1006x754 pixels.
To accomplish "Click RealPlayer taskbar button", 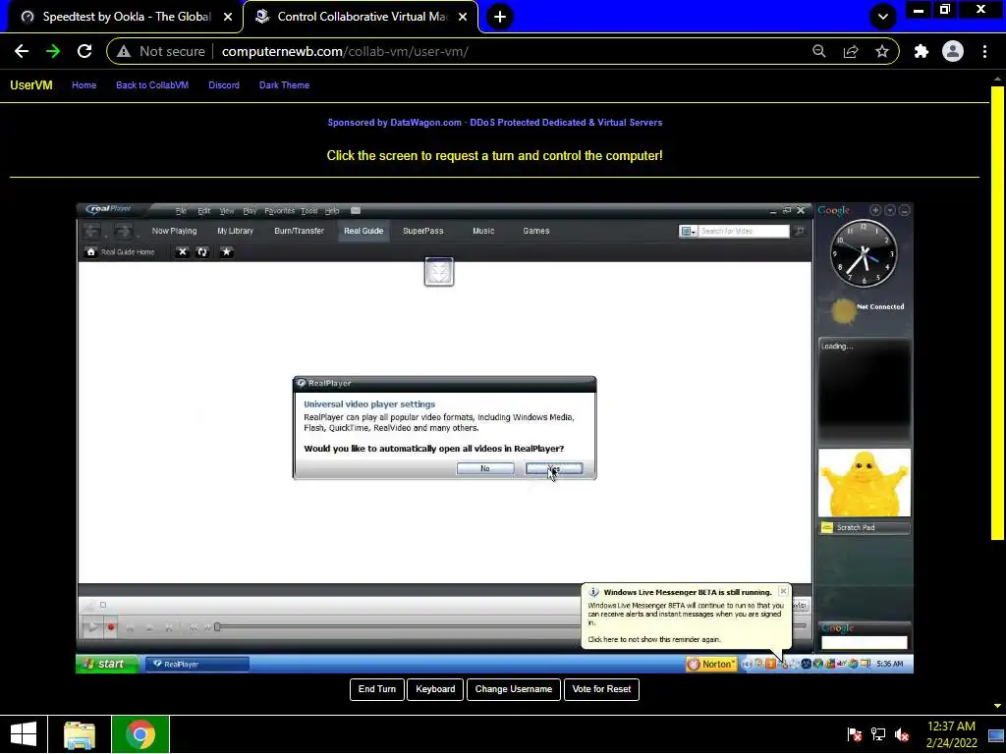I will 196,665.
